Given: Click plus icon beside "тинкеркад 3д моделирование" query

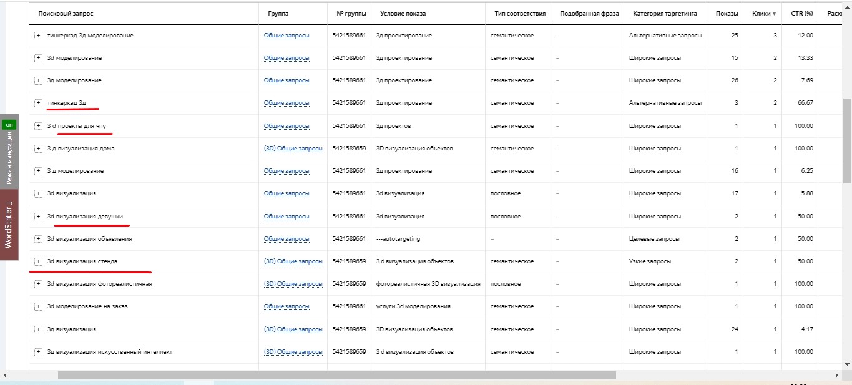Looking at the screenshot, I should pyautogui.click(x=38, y=36).
